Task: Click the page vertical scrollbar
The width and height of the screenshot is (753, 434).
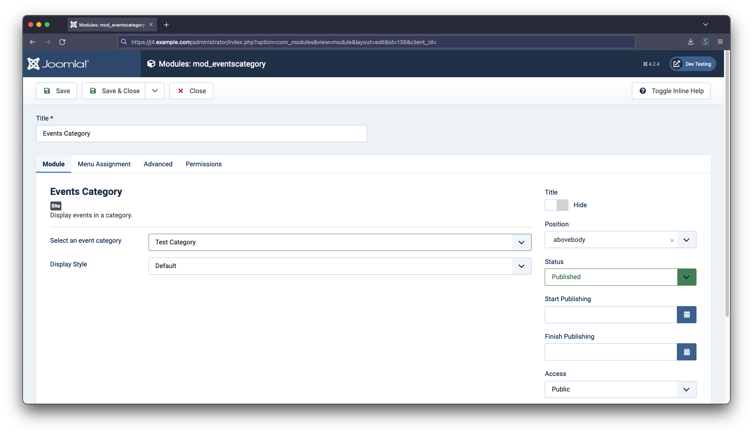Action: [727, 184]
